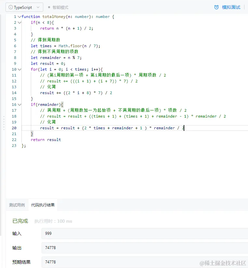The width and height of the screenshot is (248, 268).
Task: Click the 'let remainder = n % 7;' line
Action: (x=56, y=58)
